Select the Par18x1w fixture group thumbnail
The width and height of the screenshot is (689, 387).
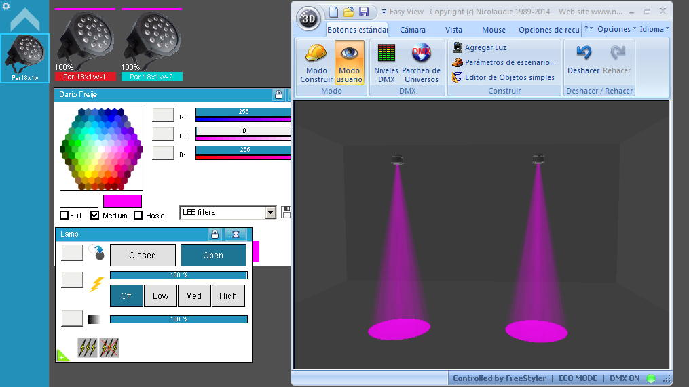pyautogui.click(x=24, y=58)
